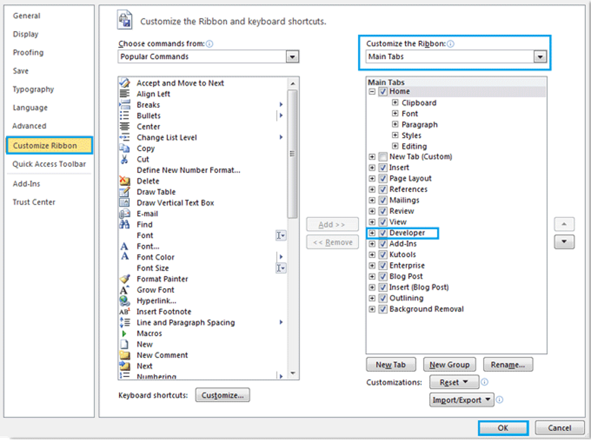Screen dimensions: 591x440
Task: Open the Reset dropdown button
Action: click(454, 382)
